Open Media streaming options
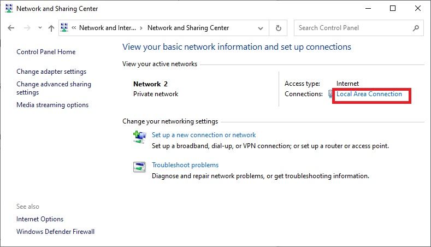The width and height of the screenshot is (431, 247). tap(52, 105)
